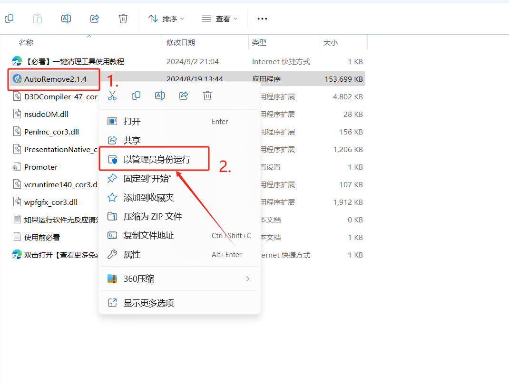Select the PresentationNative file
509x384 pixels.
(x=61, y=150)
